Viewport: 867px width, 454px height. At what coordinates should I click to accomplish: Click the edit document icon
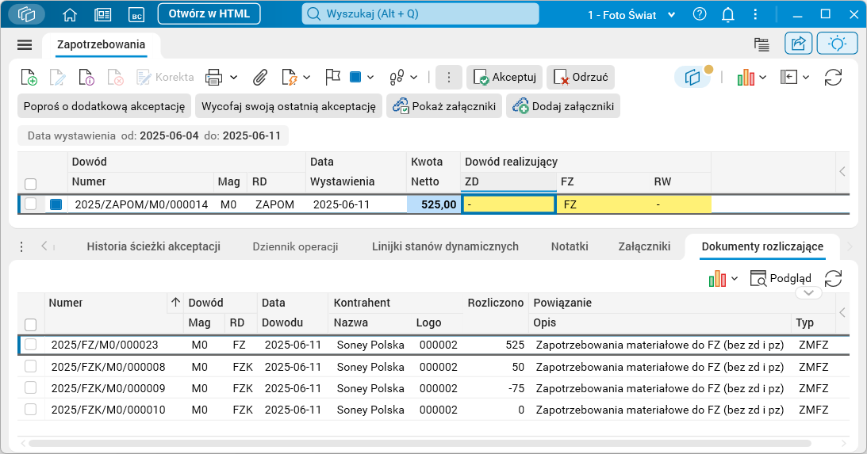coord(57,78)
